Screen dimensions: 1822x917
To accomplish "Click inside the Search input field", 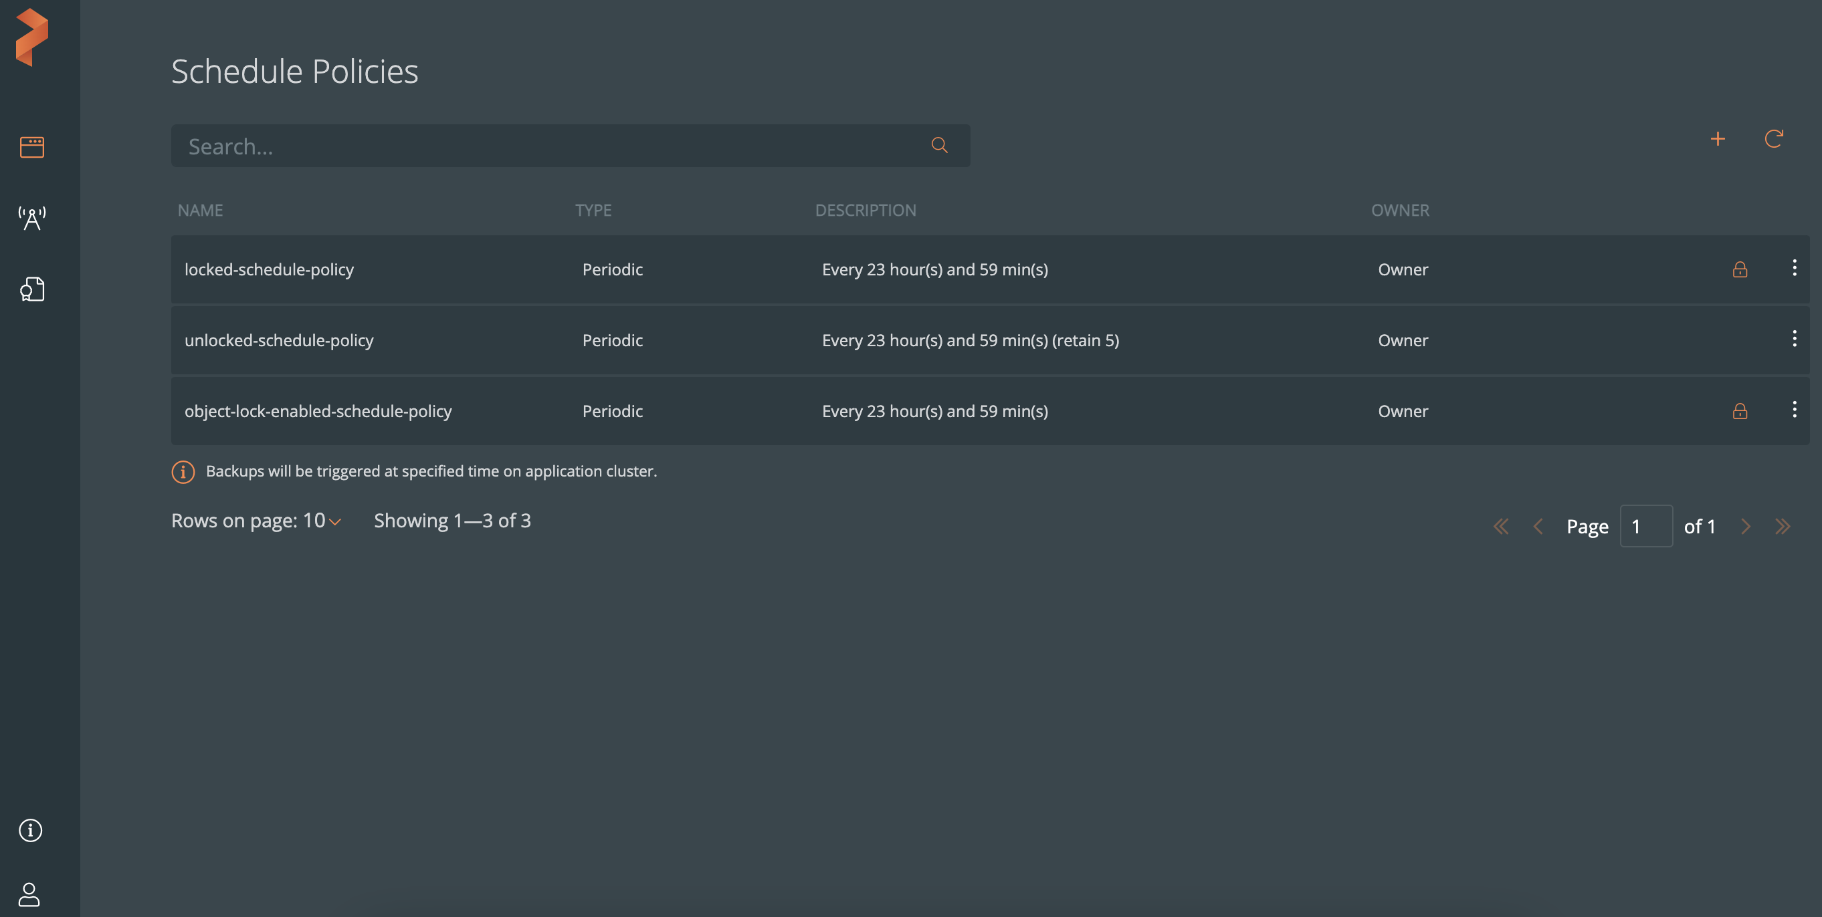I will tap(552, 146).
